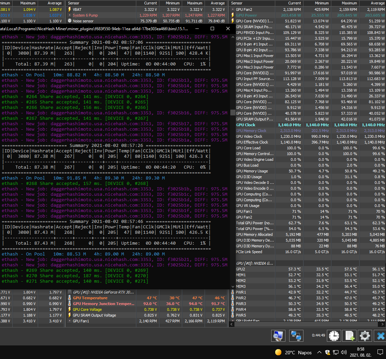This screenshot has width=386, height=359.
Task: Open sensor settings via the gear icon
Action: [365, 336]
